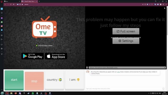This screenshot has width=168, height=95.
Task: Open Instagram in Opera sidebar
Action: pos(2,26)
